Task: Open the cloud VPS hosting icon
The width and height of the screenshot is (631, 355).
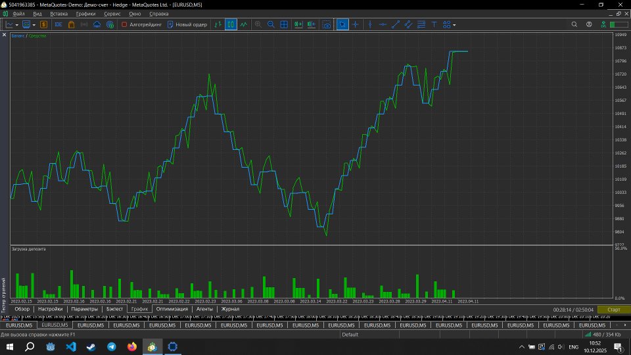Action: (x=97, y=24)
